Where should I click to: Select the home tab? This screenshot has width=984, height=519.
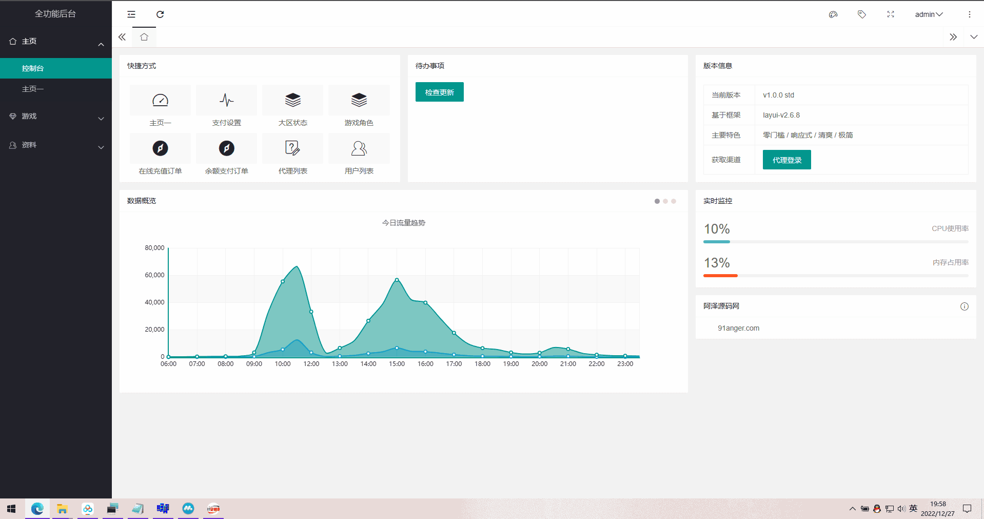(144, 37)
